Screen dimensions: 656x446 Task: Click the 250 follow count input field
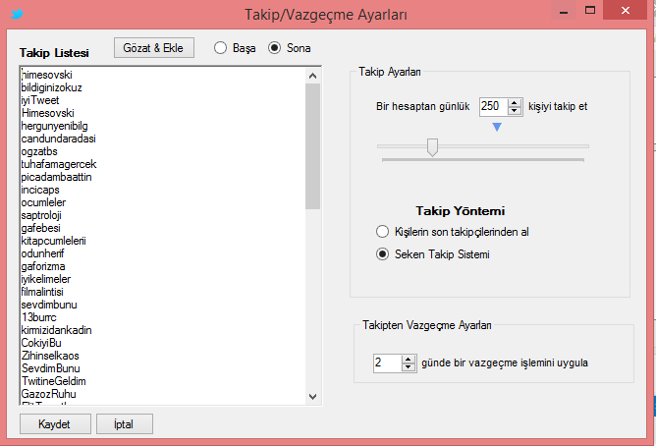(x=492, y=106)
